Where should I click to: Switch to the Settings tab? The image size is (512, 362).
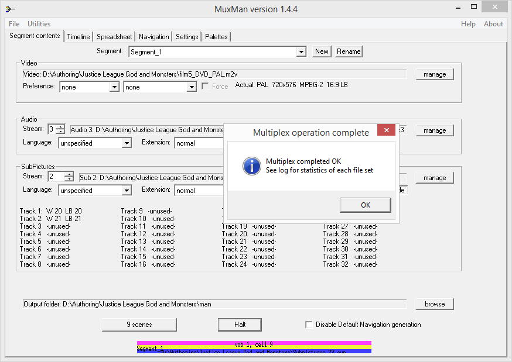pyautogui.click(x=187, y=37)
